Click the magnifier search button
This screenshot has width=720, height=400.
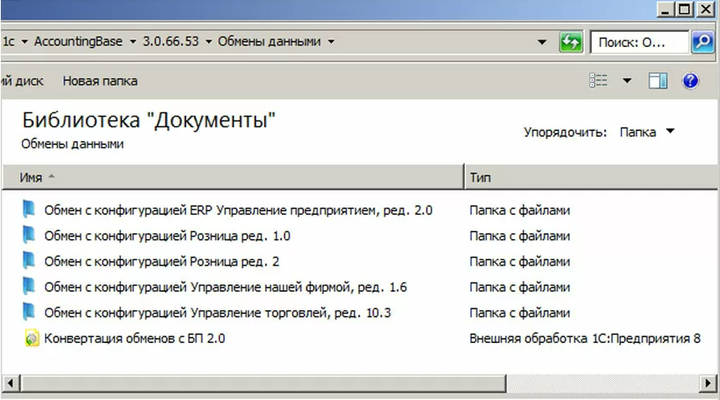coord(702,42)
